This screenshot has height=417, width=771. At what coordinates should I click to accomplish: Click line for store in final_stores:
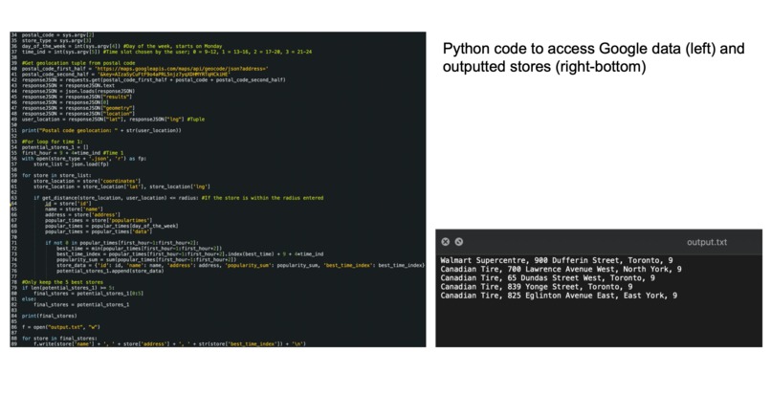point(59,339)
